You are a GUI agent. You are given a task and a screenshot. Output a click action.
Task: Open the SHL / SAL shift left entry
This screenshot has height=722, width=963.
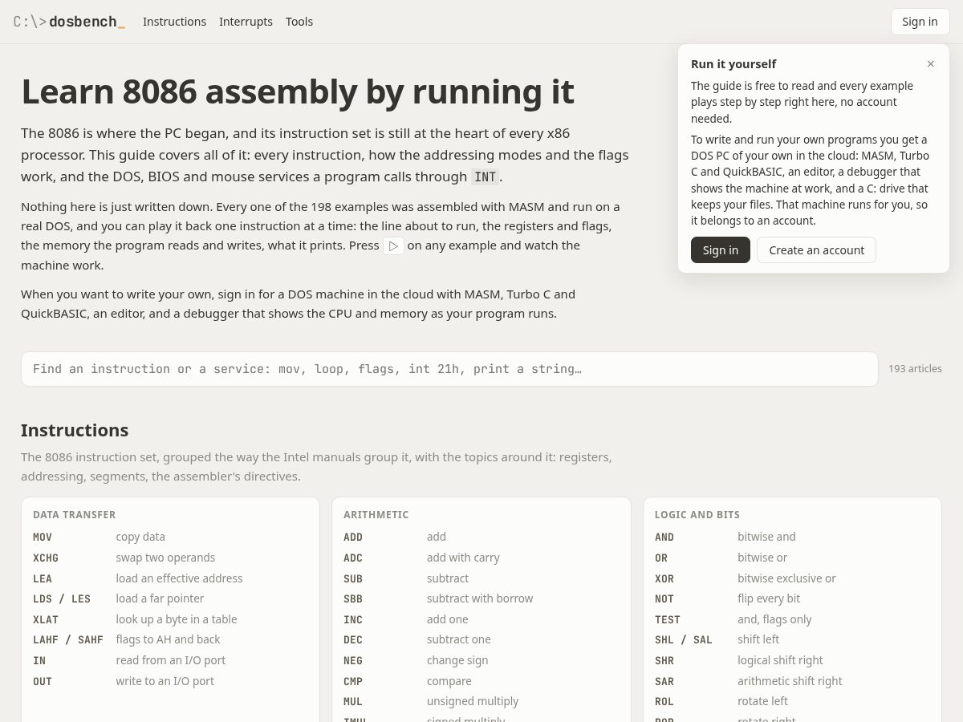(x=792, y=639)
